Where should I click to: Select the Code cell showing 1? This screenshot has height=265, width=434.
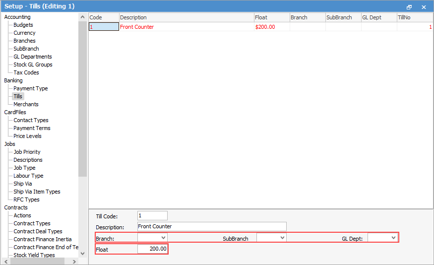[x=104, y=27]
